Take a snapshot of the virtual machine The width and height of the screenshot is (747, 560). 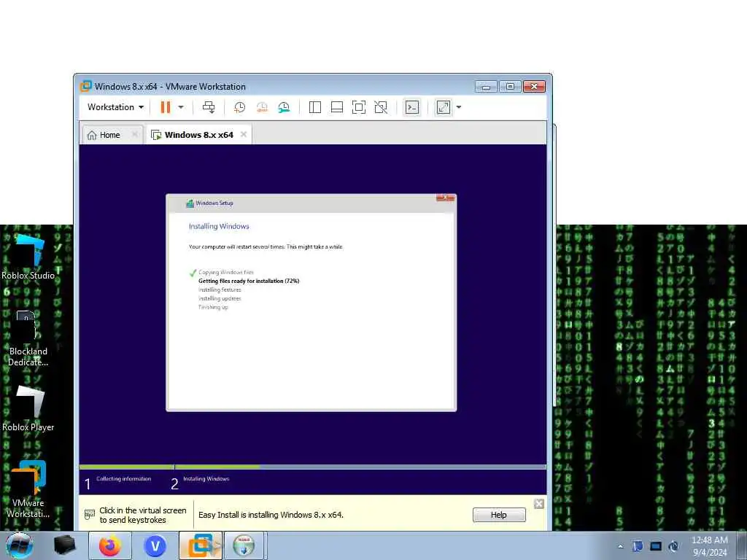tap(239, 107)
